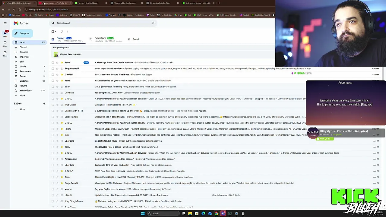This screenshot has height=217, width=386.
Task: Show search options filter icon
Action: 153,23
